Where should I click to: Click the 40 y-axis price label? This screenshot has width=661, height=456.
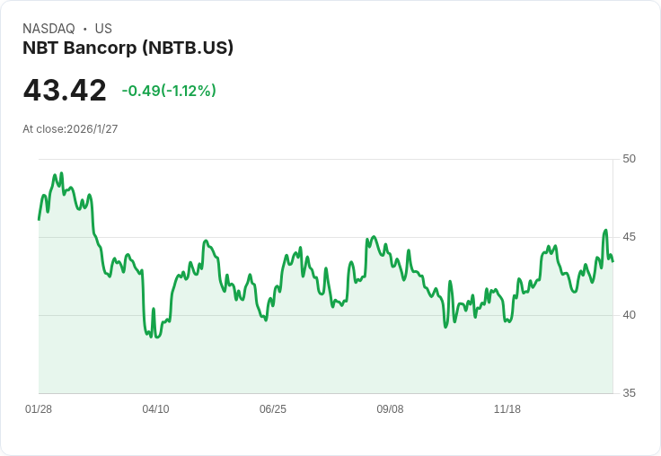click(x=629, y=315)
